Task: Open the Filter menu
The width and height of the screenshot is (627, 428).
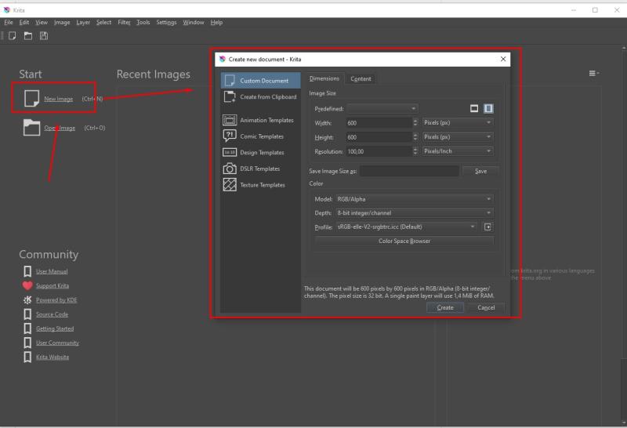Action: (124, 23)
